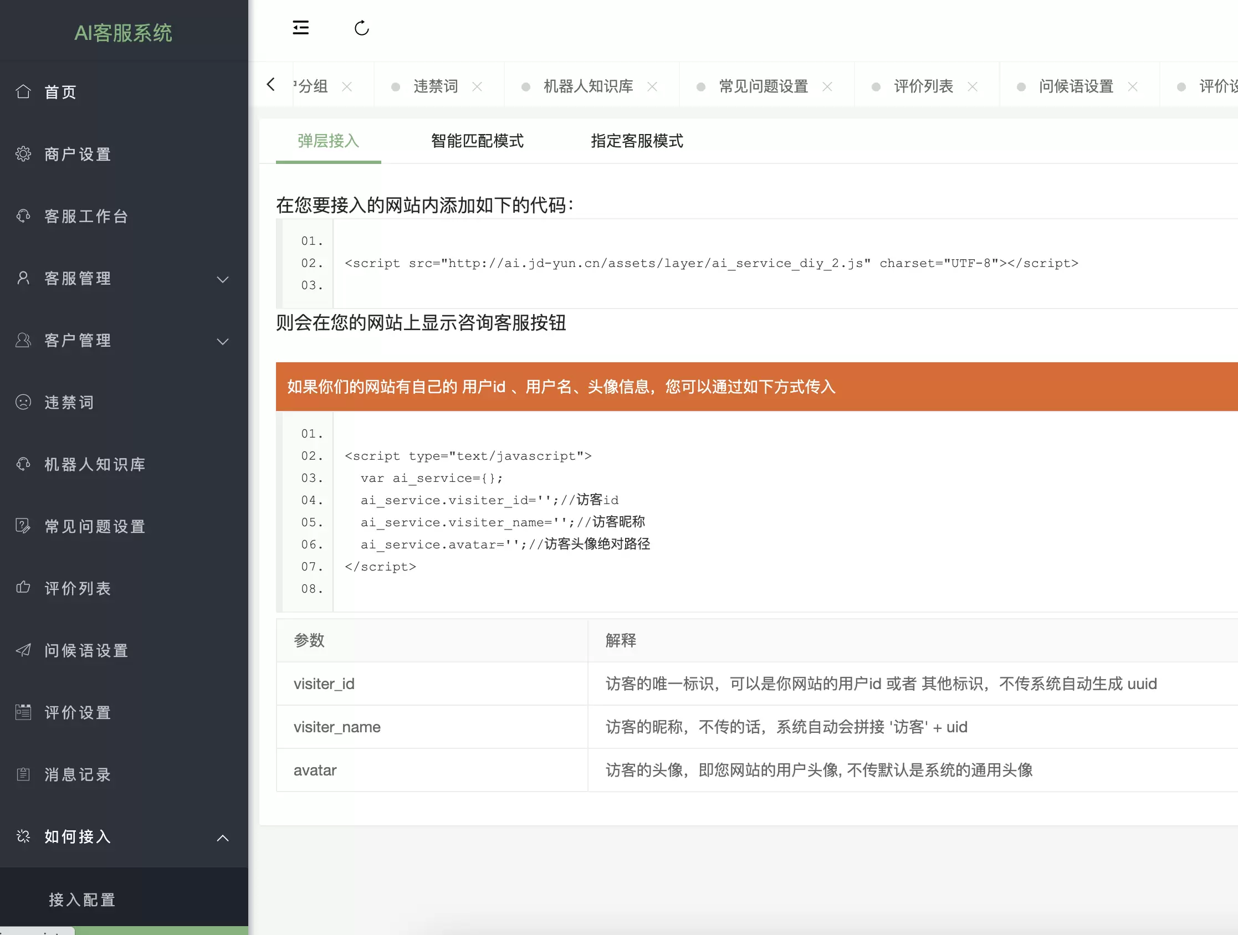Click the ai_service_diy_2.js script code line
This screenshot has width=1238, height=935.
coord(712,263)
